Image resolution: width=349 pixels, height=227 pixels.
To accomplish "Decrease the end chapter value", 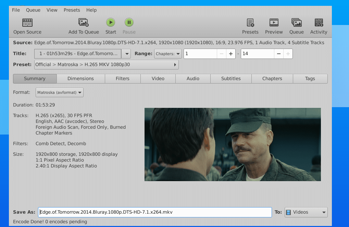I will 279,54.
